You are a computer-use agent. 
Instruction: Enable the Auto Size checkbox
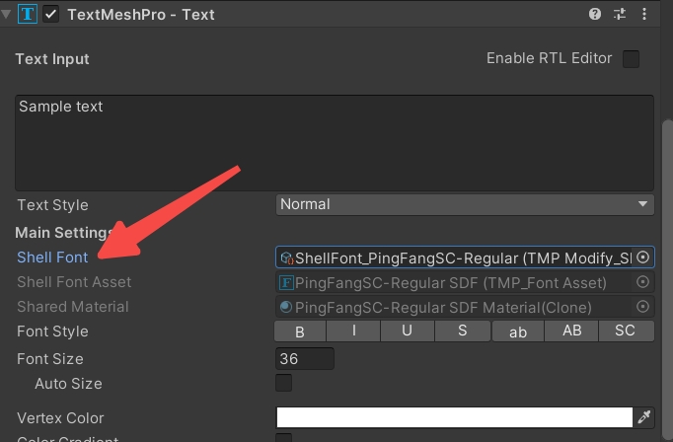point(283,383)
